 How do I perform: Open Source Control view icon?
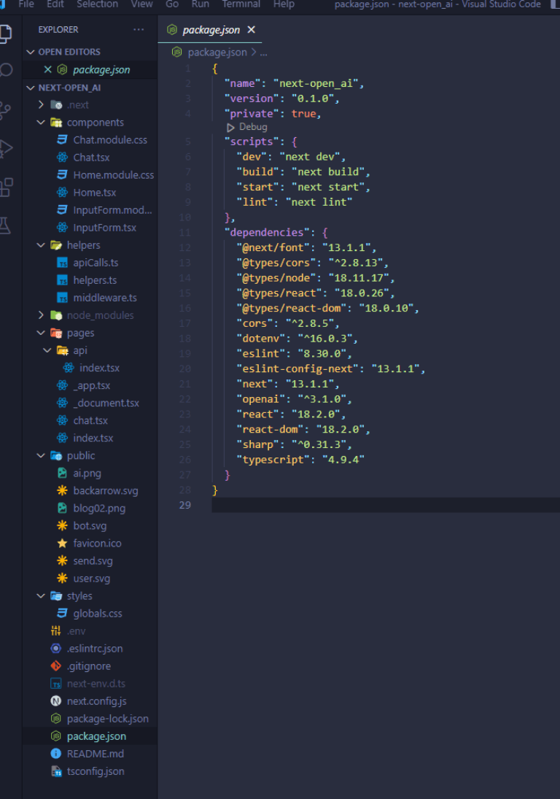pyautogui.click(x=6, y=109)
